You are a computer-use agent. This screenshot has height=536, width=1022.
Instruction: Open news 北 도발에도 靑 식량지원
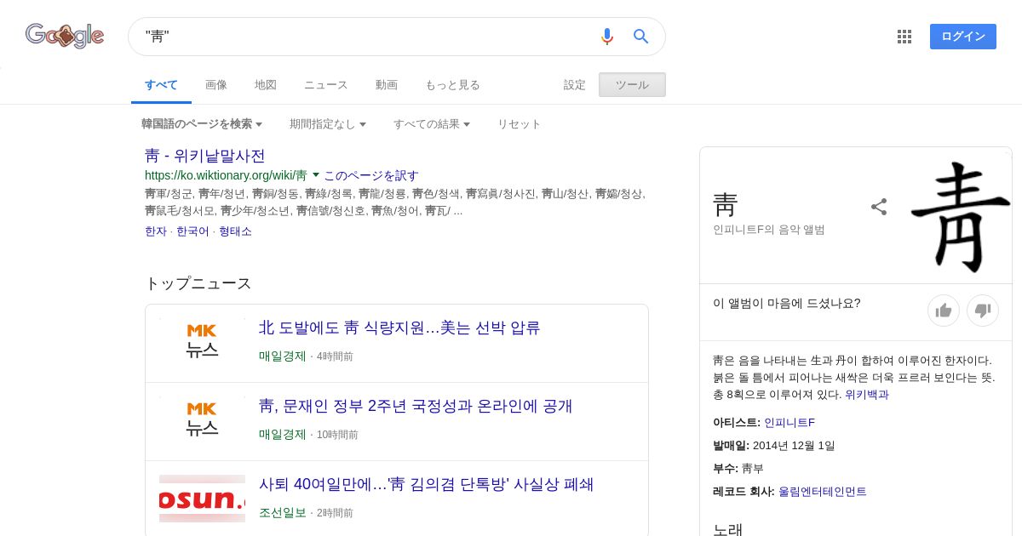tap(399, 328)
